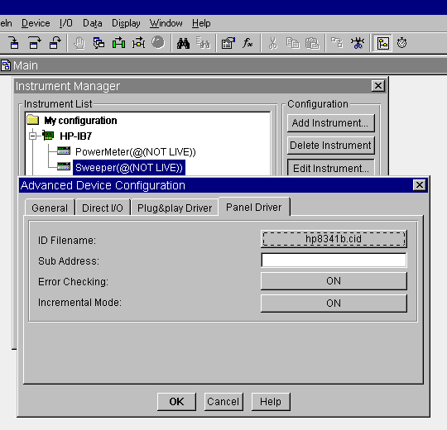The width and height of the screenshot is (447, 430).
Task: Open the Plug&play Driver tab
Action: click(x=175, y=208)
